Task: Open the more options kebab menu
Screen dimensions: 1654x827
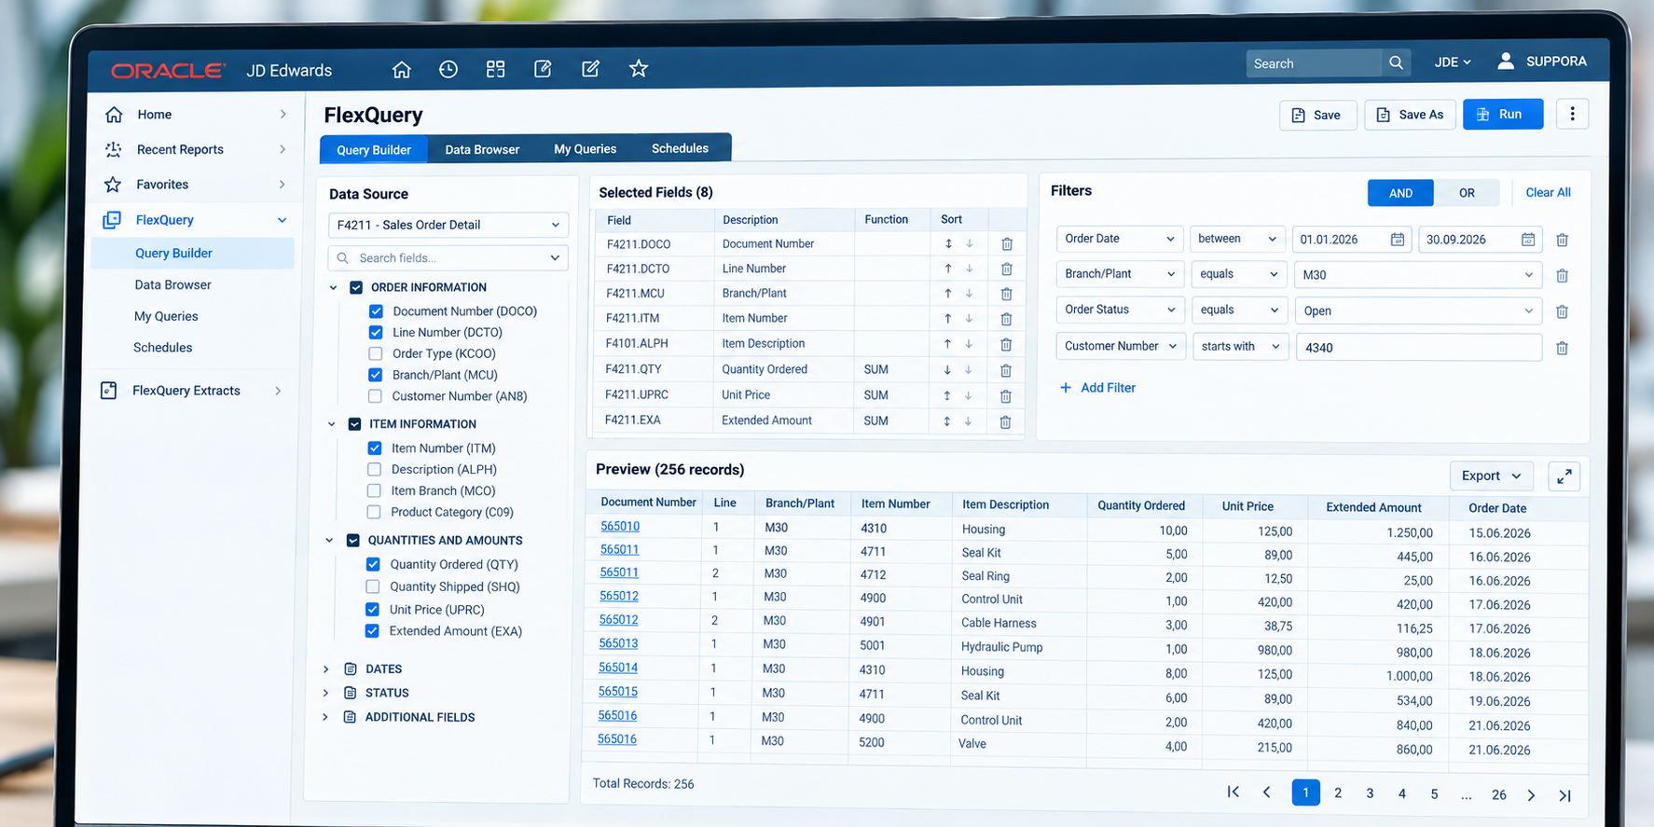Action: 1572,114
